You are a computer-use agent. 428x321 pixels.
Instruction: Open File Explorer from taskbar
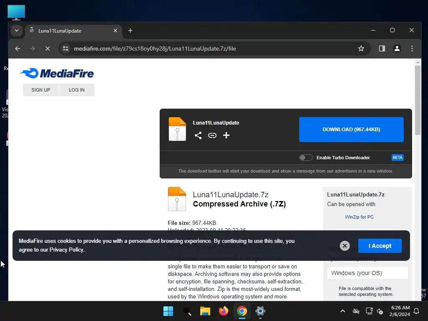tap(205, 311)
